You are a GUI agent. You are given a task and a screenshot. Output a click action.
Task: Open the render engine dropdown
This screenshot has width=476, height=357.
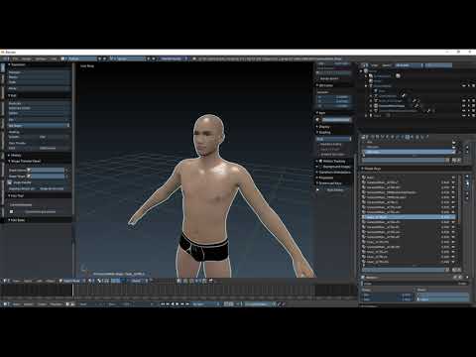pos(174,59)
